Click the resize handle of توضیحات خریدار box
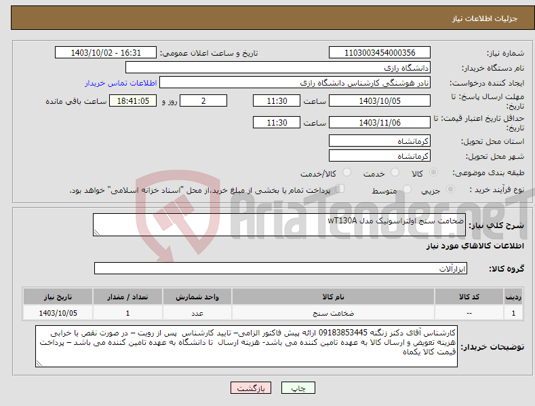 39,363
